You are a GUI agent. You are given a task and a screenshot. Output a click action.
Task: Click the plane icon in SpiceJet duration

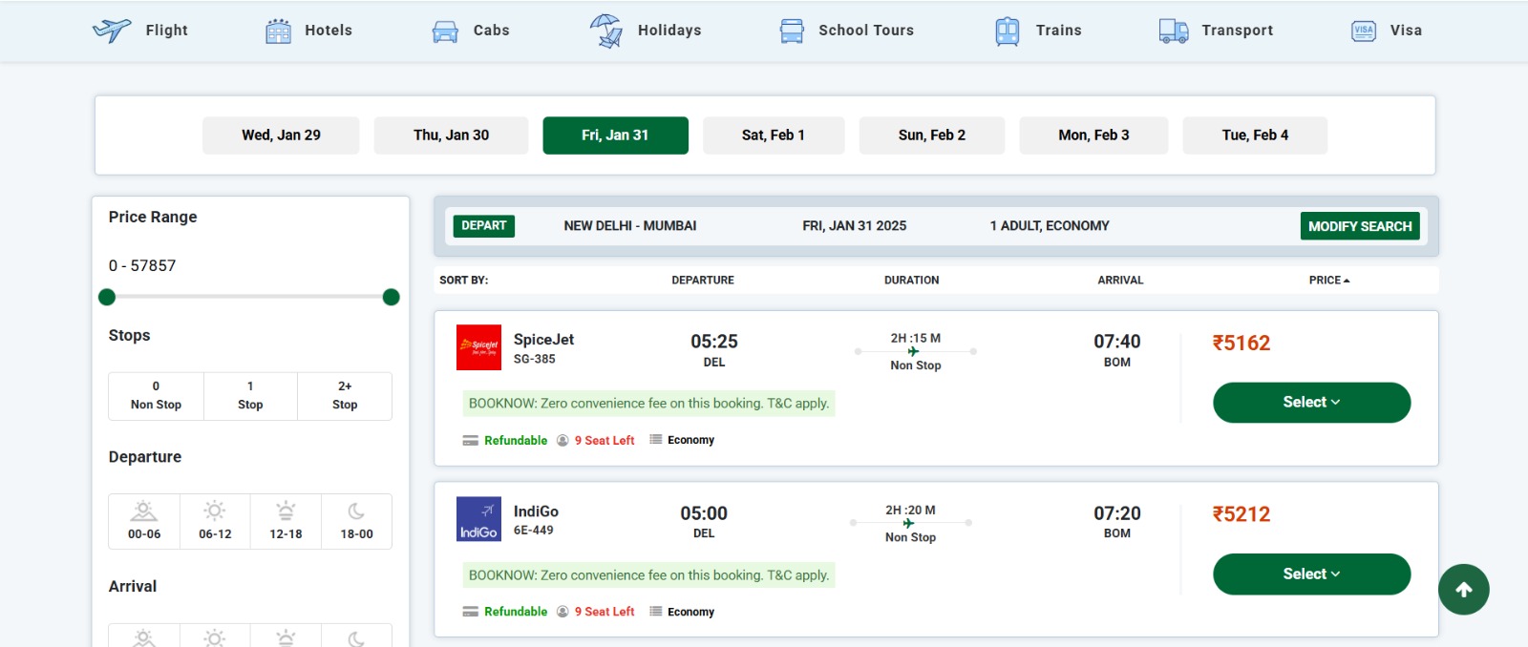point(913,351)
